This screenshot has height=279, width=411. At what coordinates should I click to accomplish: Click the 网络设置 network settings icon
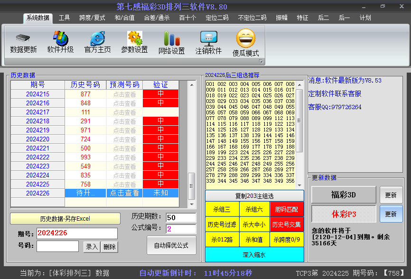click(x=171, y=39)
